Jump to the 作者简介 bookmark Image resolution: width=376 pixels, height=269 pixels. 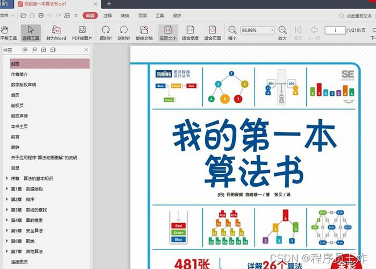click(19, 74)
